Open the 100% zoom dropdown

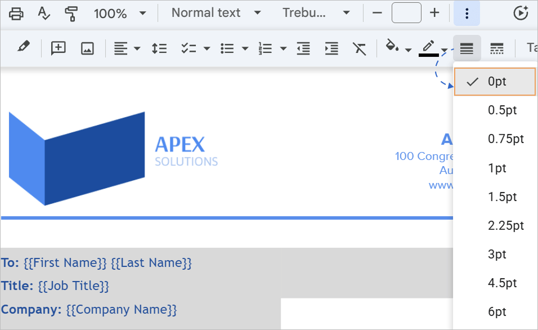point(120,14)
